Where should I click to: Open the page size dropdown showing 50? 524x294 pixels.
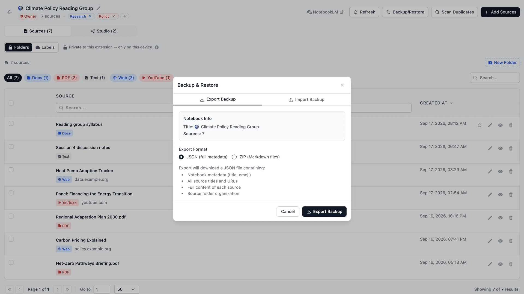[127, 289]
